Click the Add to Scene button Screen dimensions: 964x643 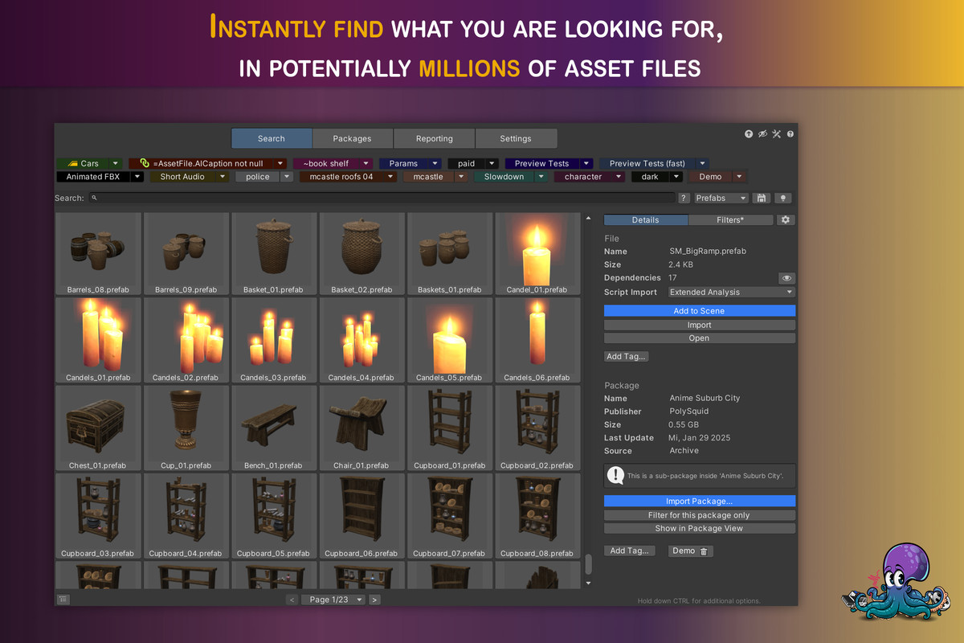tap(699, 310)
